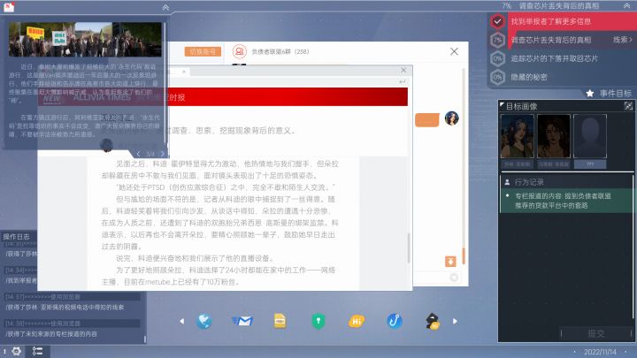Click the 7% hexagon progress badge
The height and width of the screenshot is (358, 637).
tap(497, 40)
